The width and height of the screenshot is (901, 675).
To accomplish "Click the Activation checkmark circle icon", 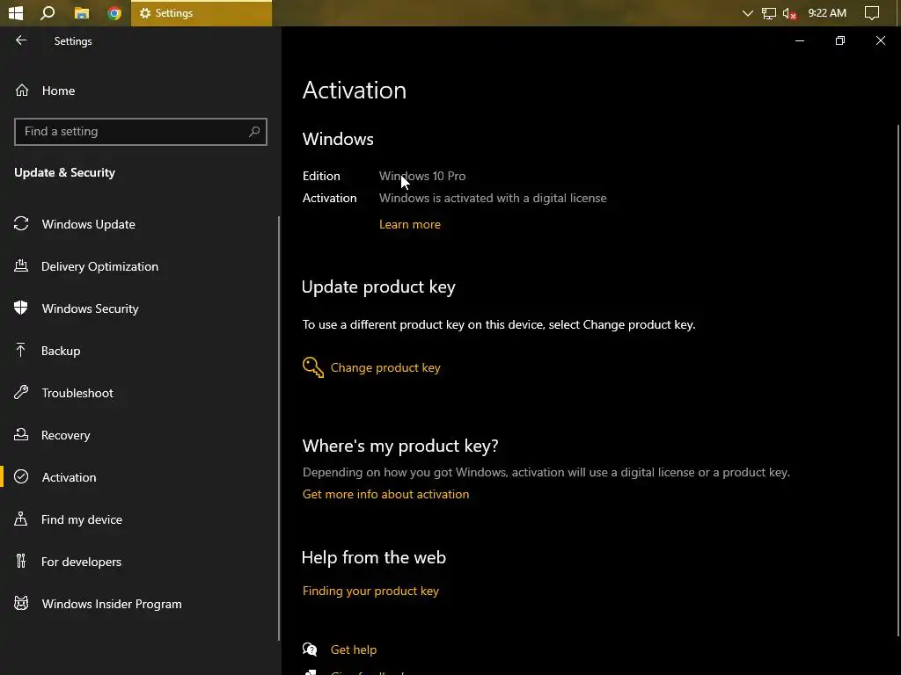I will click(21, 476).
